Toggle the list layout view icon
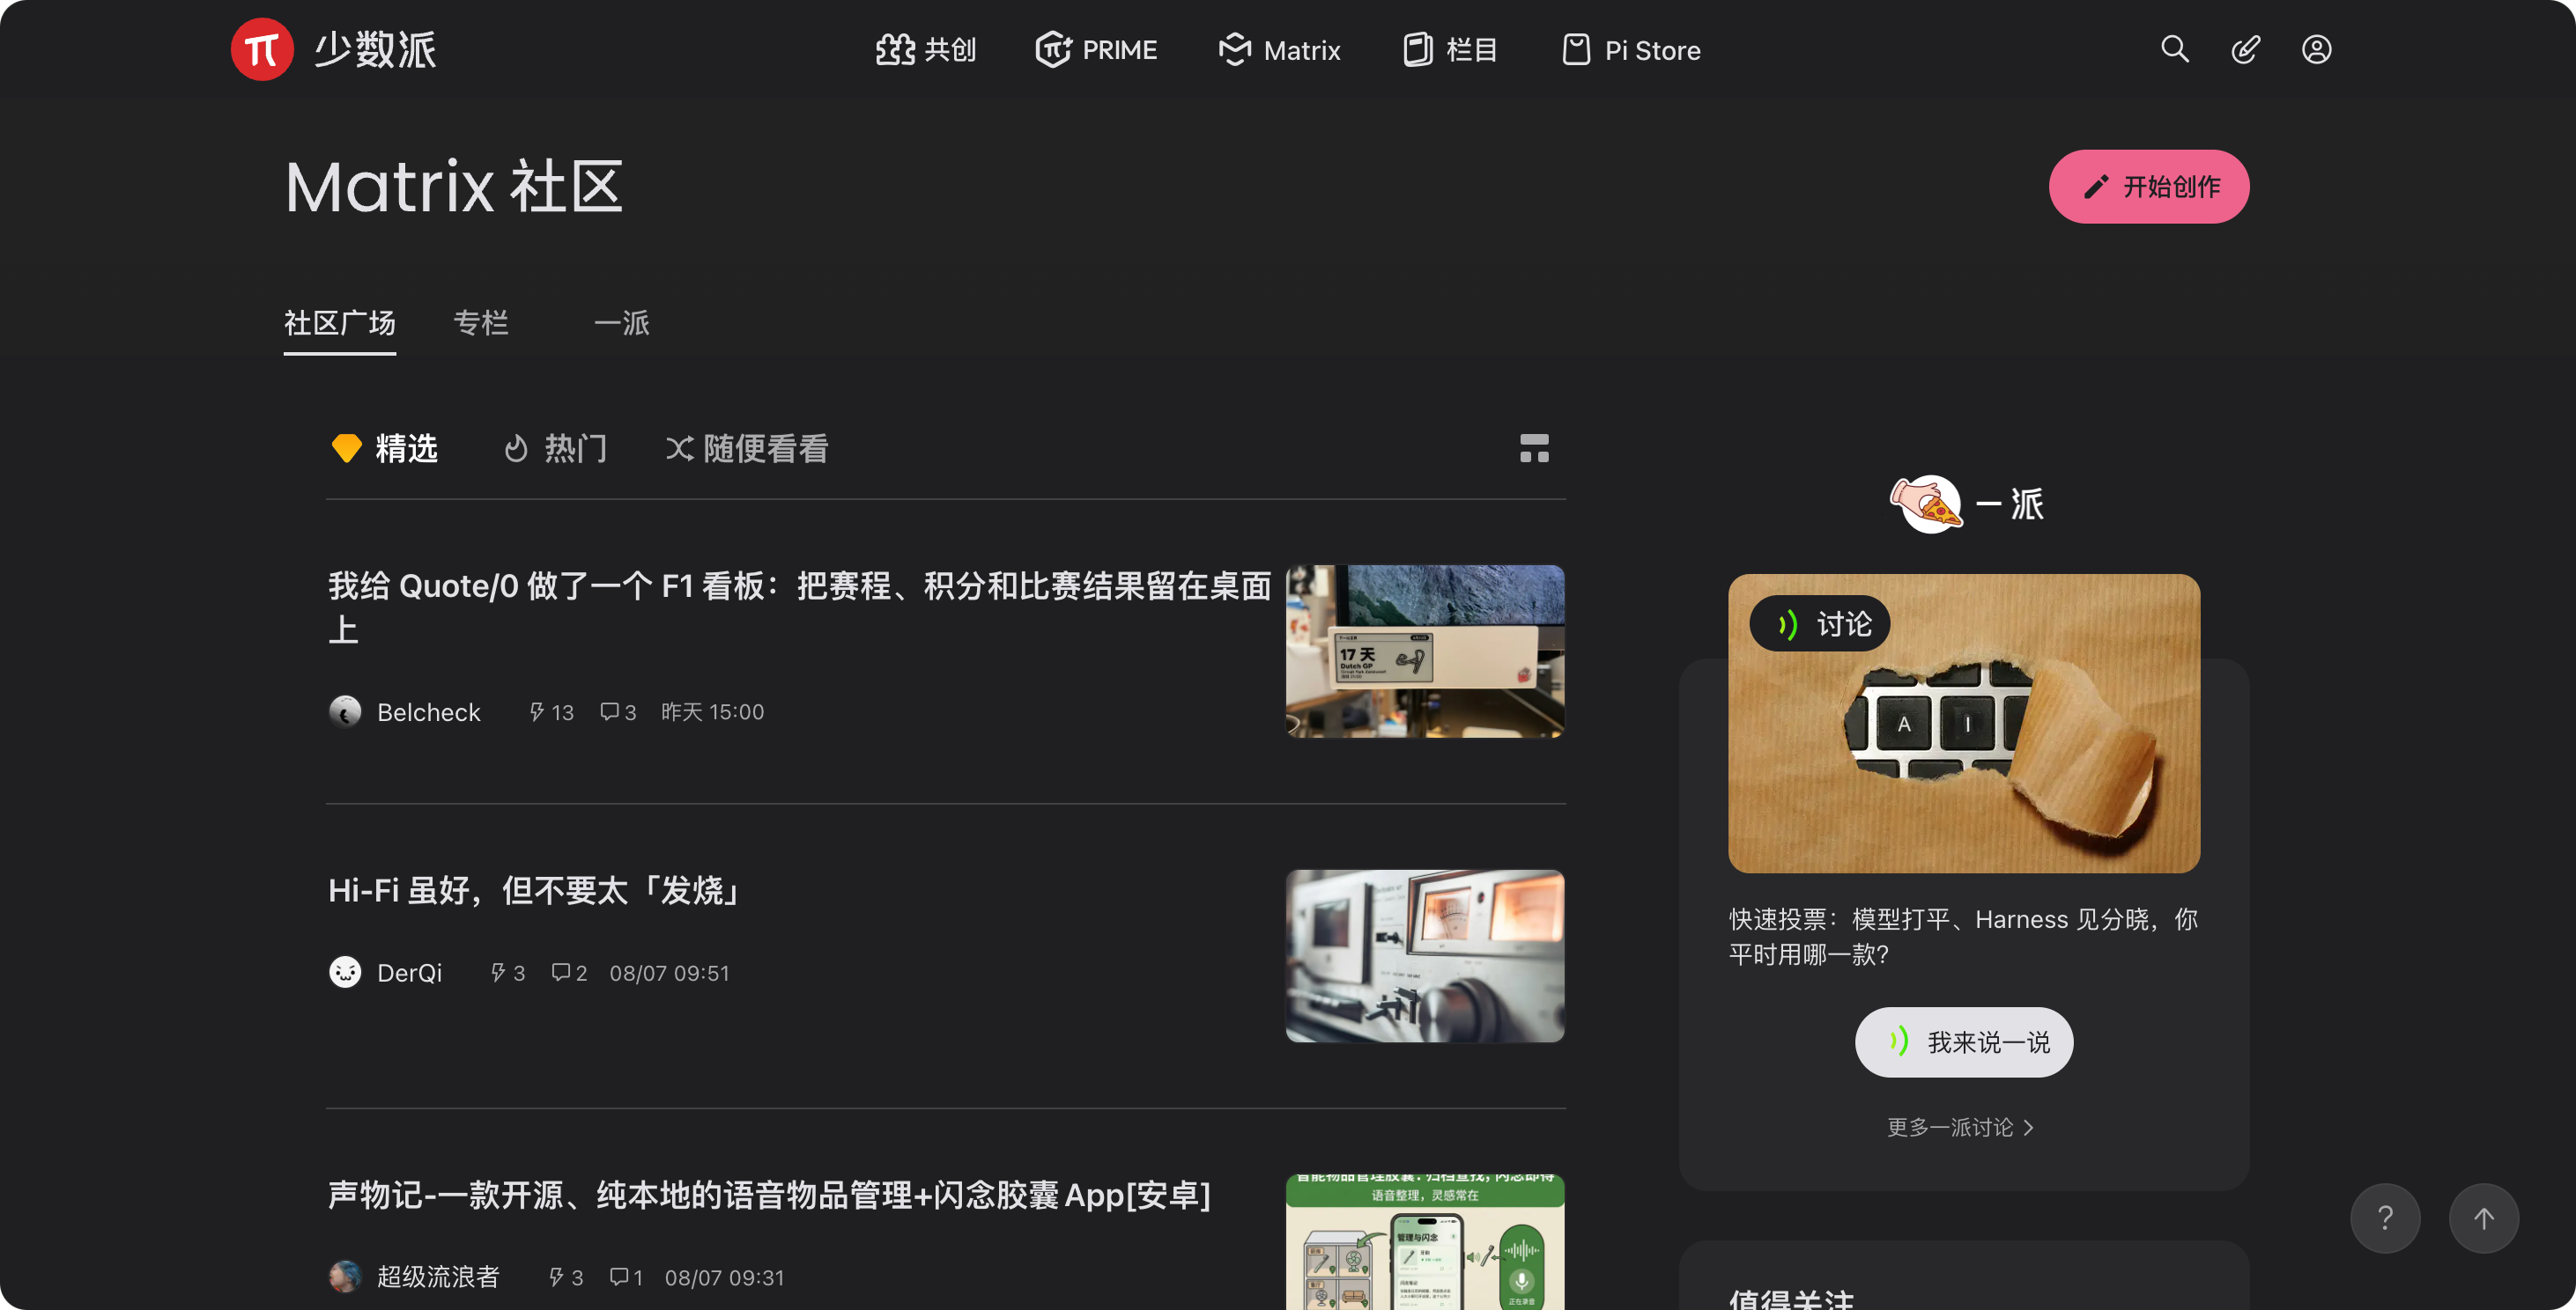Viewport: 2576px width, 1310px height. point(1534,449)
